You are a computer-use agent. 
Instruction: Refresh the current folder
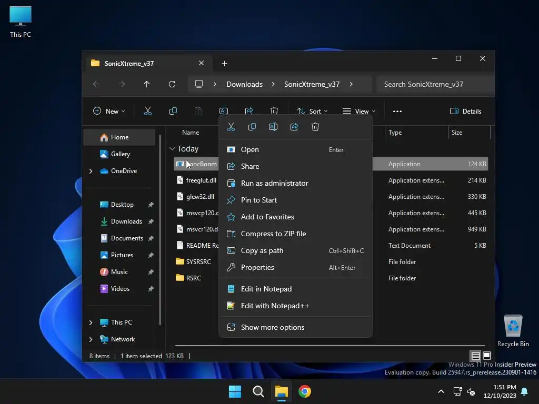[172, 84]
